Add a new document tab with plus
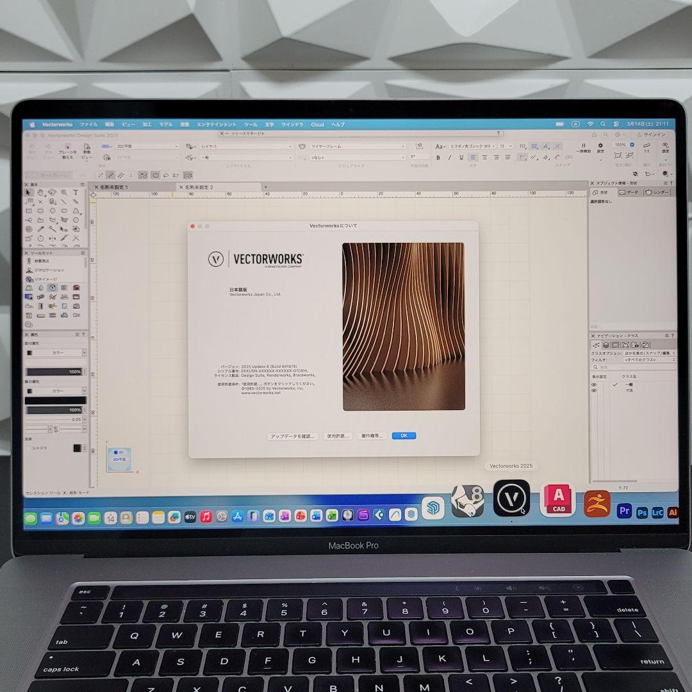692x692 pixels. [266, 187]
